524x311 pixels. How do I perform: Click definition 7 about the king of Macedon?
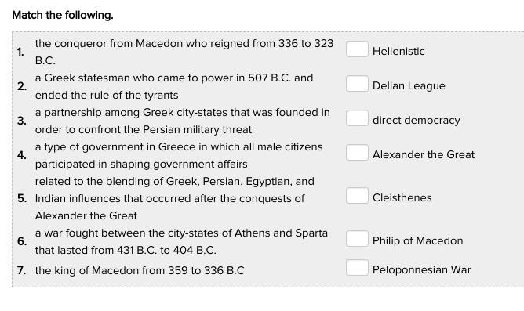pyautogui.click(x=140, y=270)
